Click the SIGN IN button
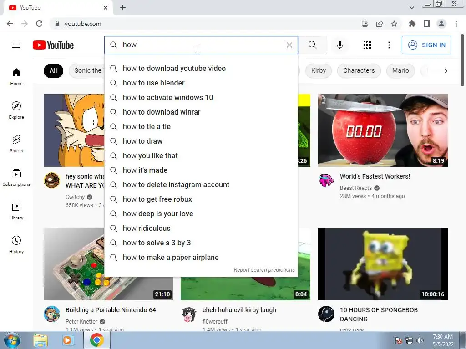This screenshot has width=466, height=349. (x=426, y=45)
